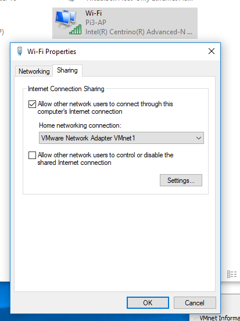
Task: Confirm with the OK button
Action: (x=148, y=303)
